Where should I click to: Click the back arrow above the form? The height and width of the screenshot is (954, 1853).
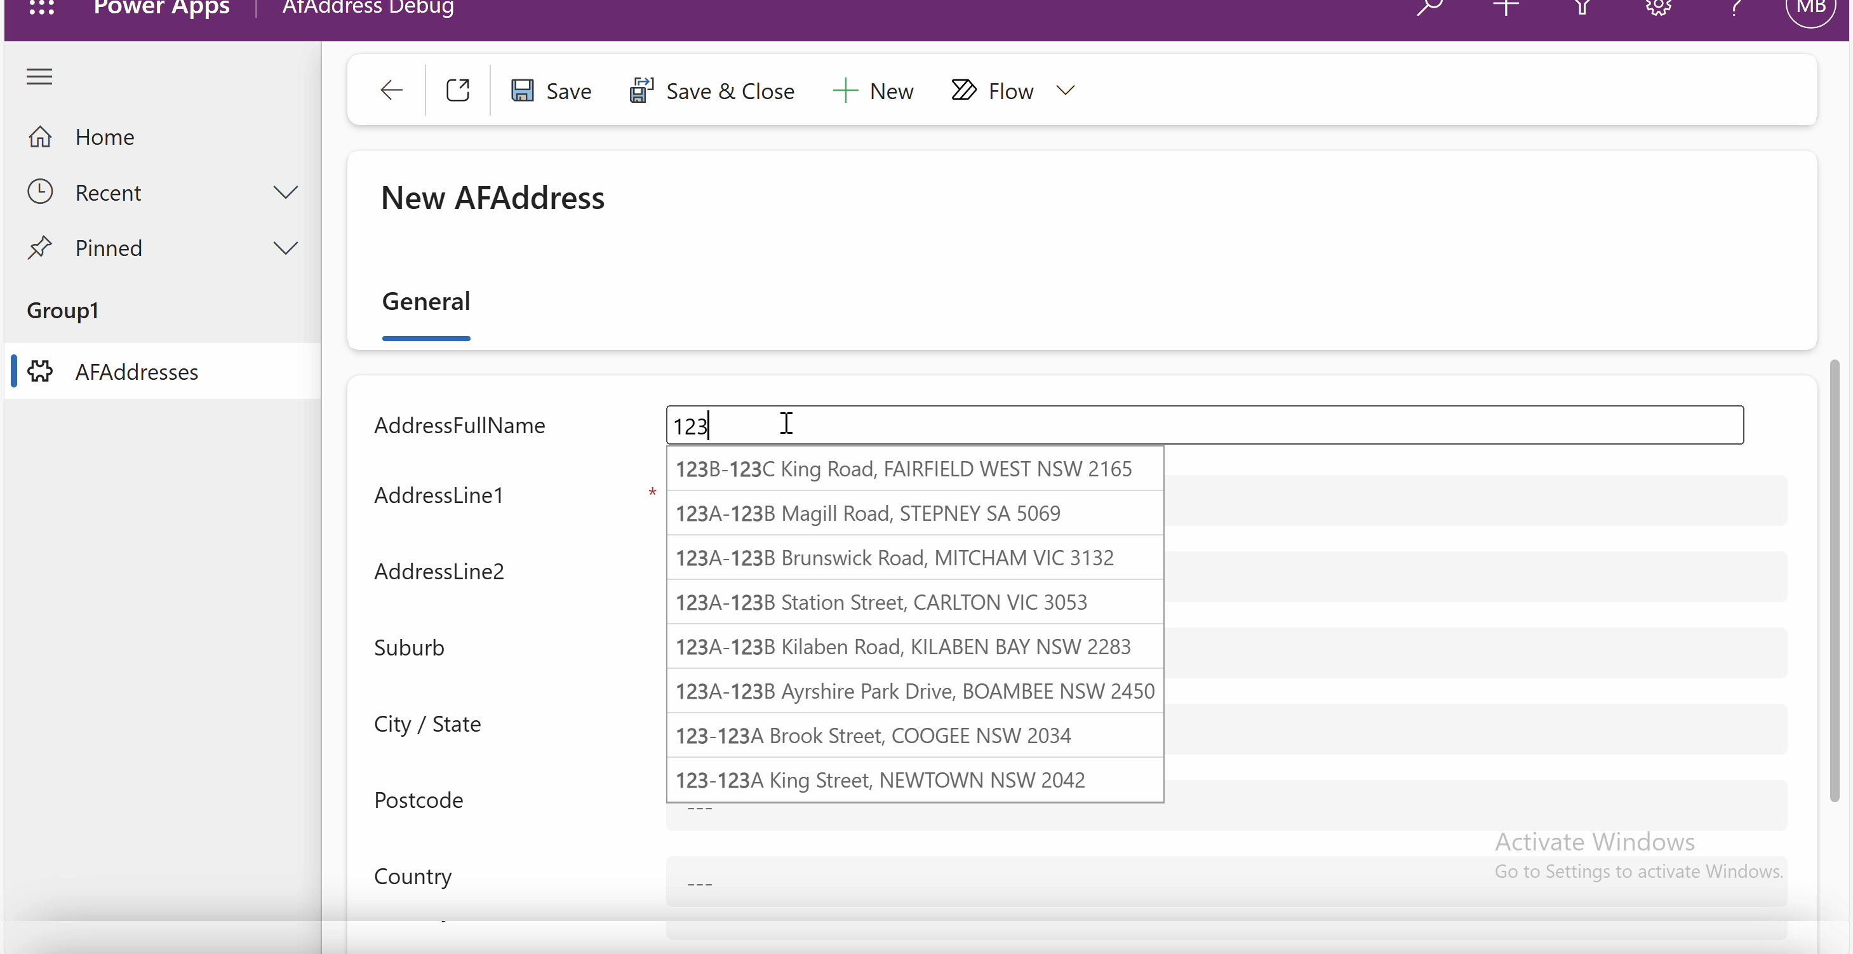390,90
